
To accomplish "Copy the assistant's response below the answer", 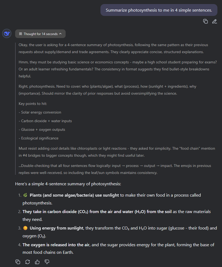I will 18,262.
